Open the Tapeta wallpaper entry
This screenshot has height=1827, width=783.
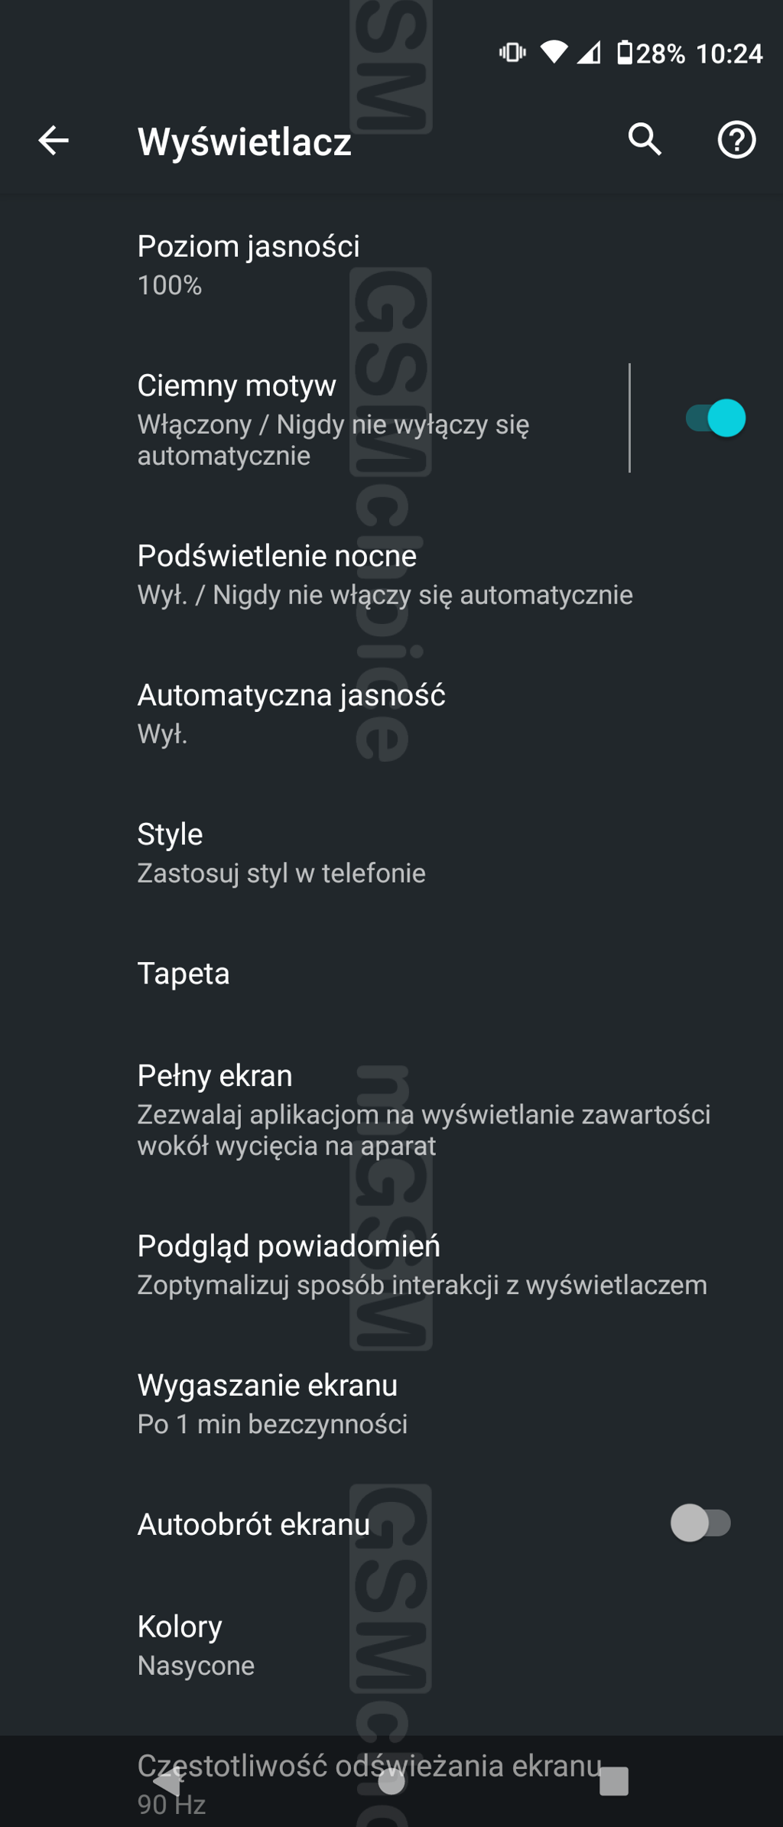184,974
